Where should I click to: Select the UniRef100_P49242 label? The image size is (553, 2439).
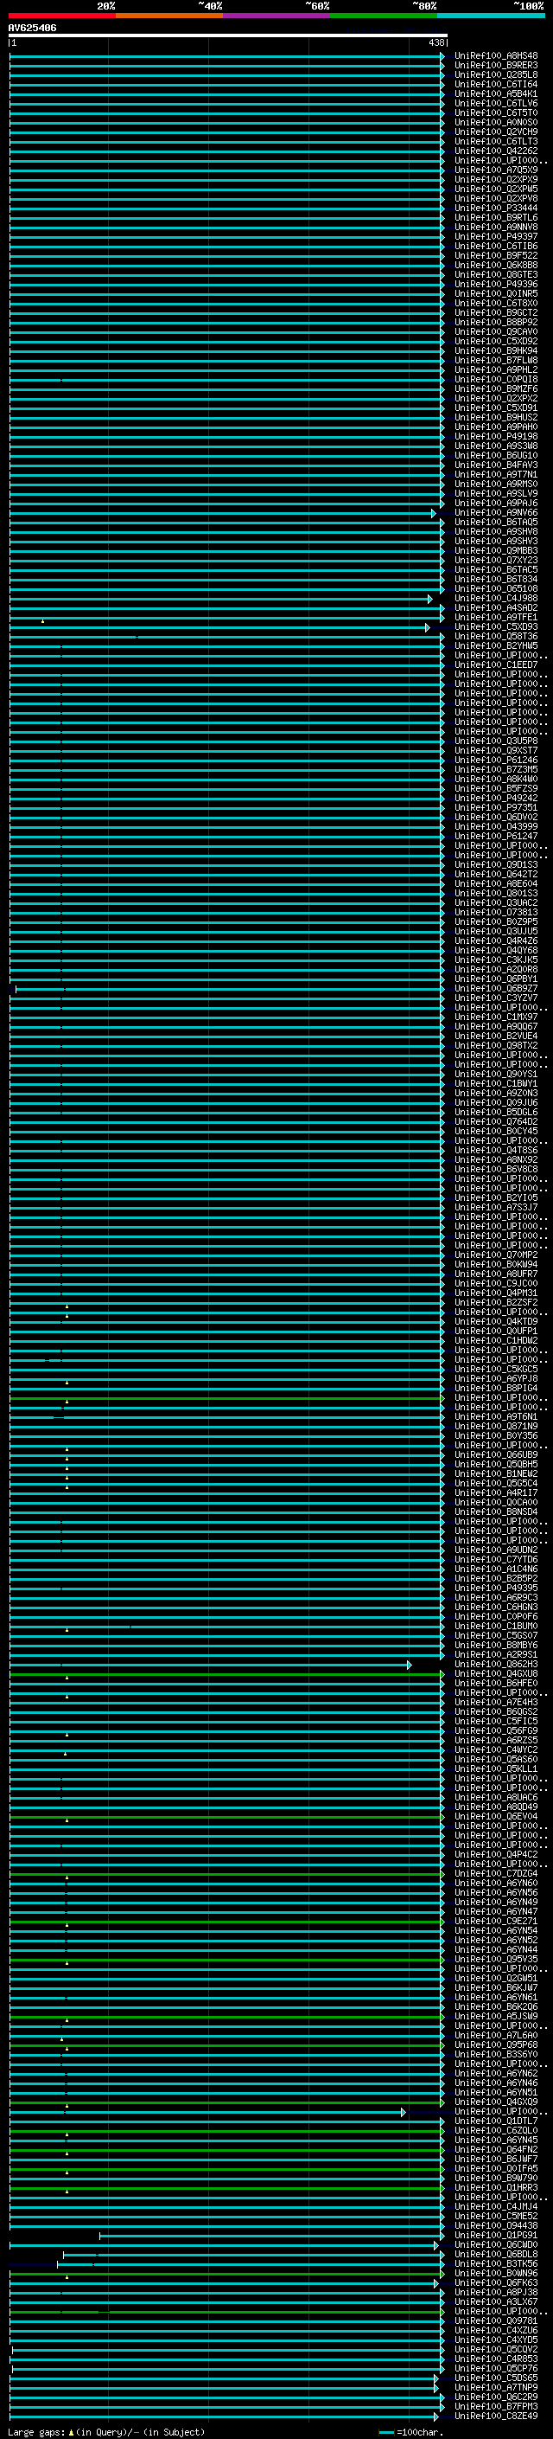click(496, 799)
